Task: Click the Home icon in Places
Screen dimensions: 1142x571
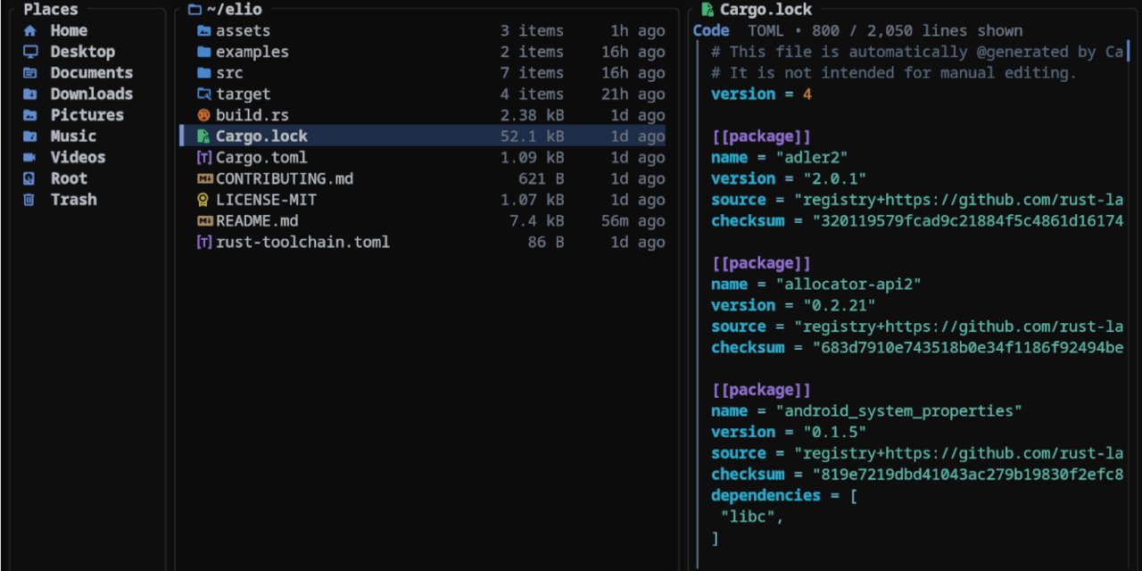Action: 30,30
